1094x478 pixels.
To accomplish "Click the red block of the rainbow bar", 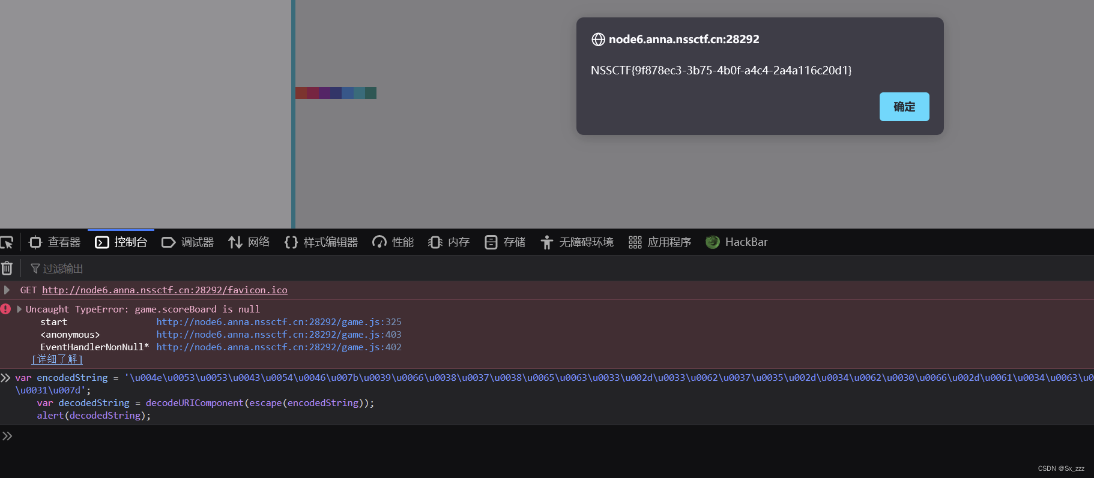I will point(301,93).
